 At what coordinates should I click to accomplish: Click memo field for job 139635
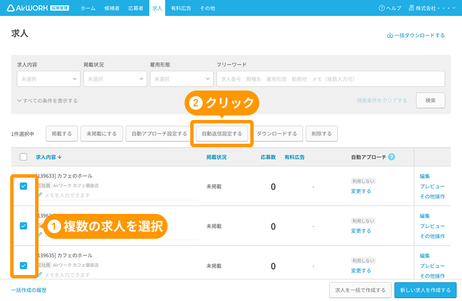(118, 275)
